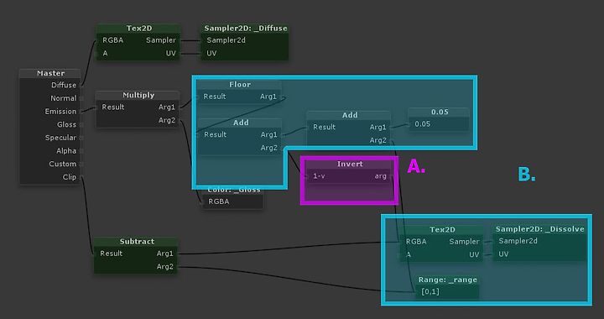
Task: Click Sampler2d output on Sampler2D: _Diffuse node
Action: tap(226, 40)
